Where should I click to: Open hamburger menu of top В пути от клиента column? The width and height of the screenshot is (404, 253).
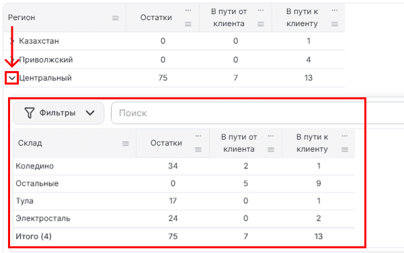(x=261, y=24)
